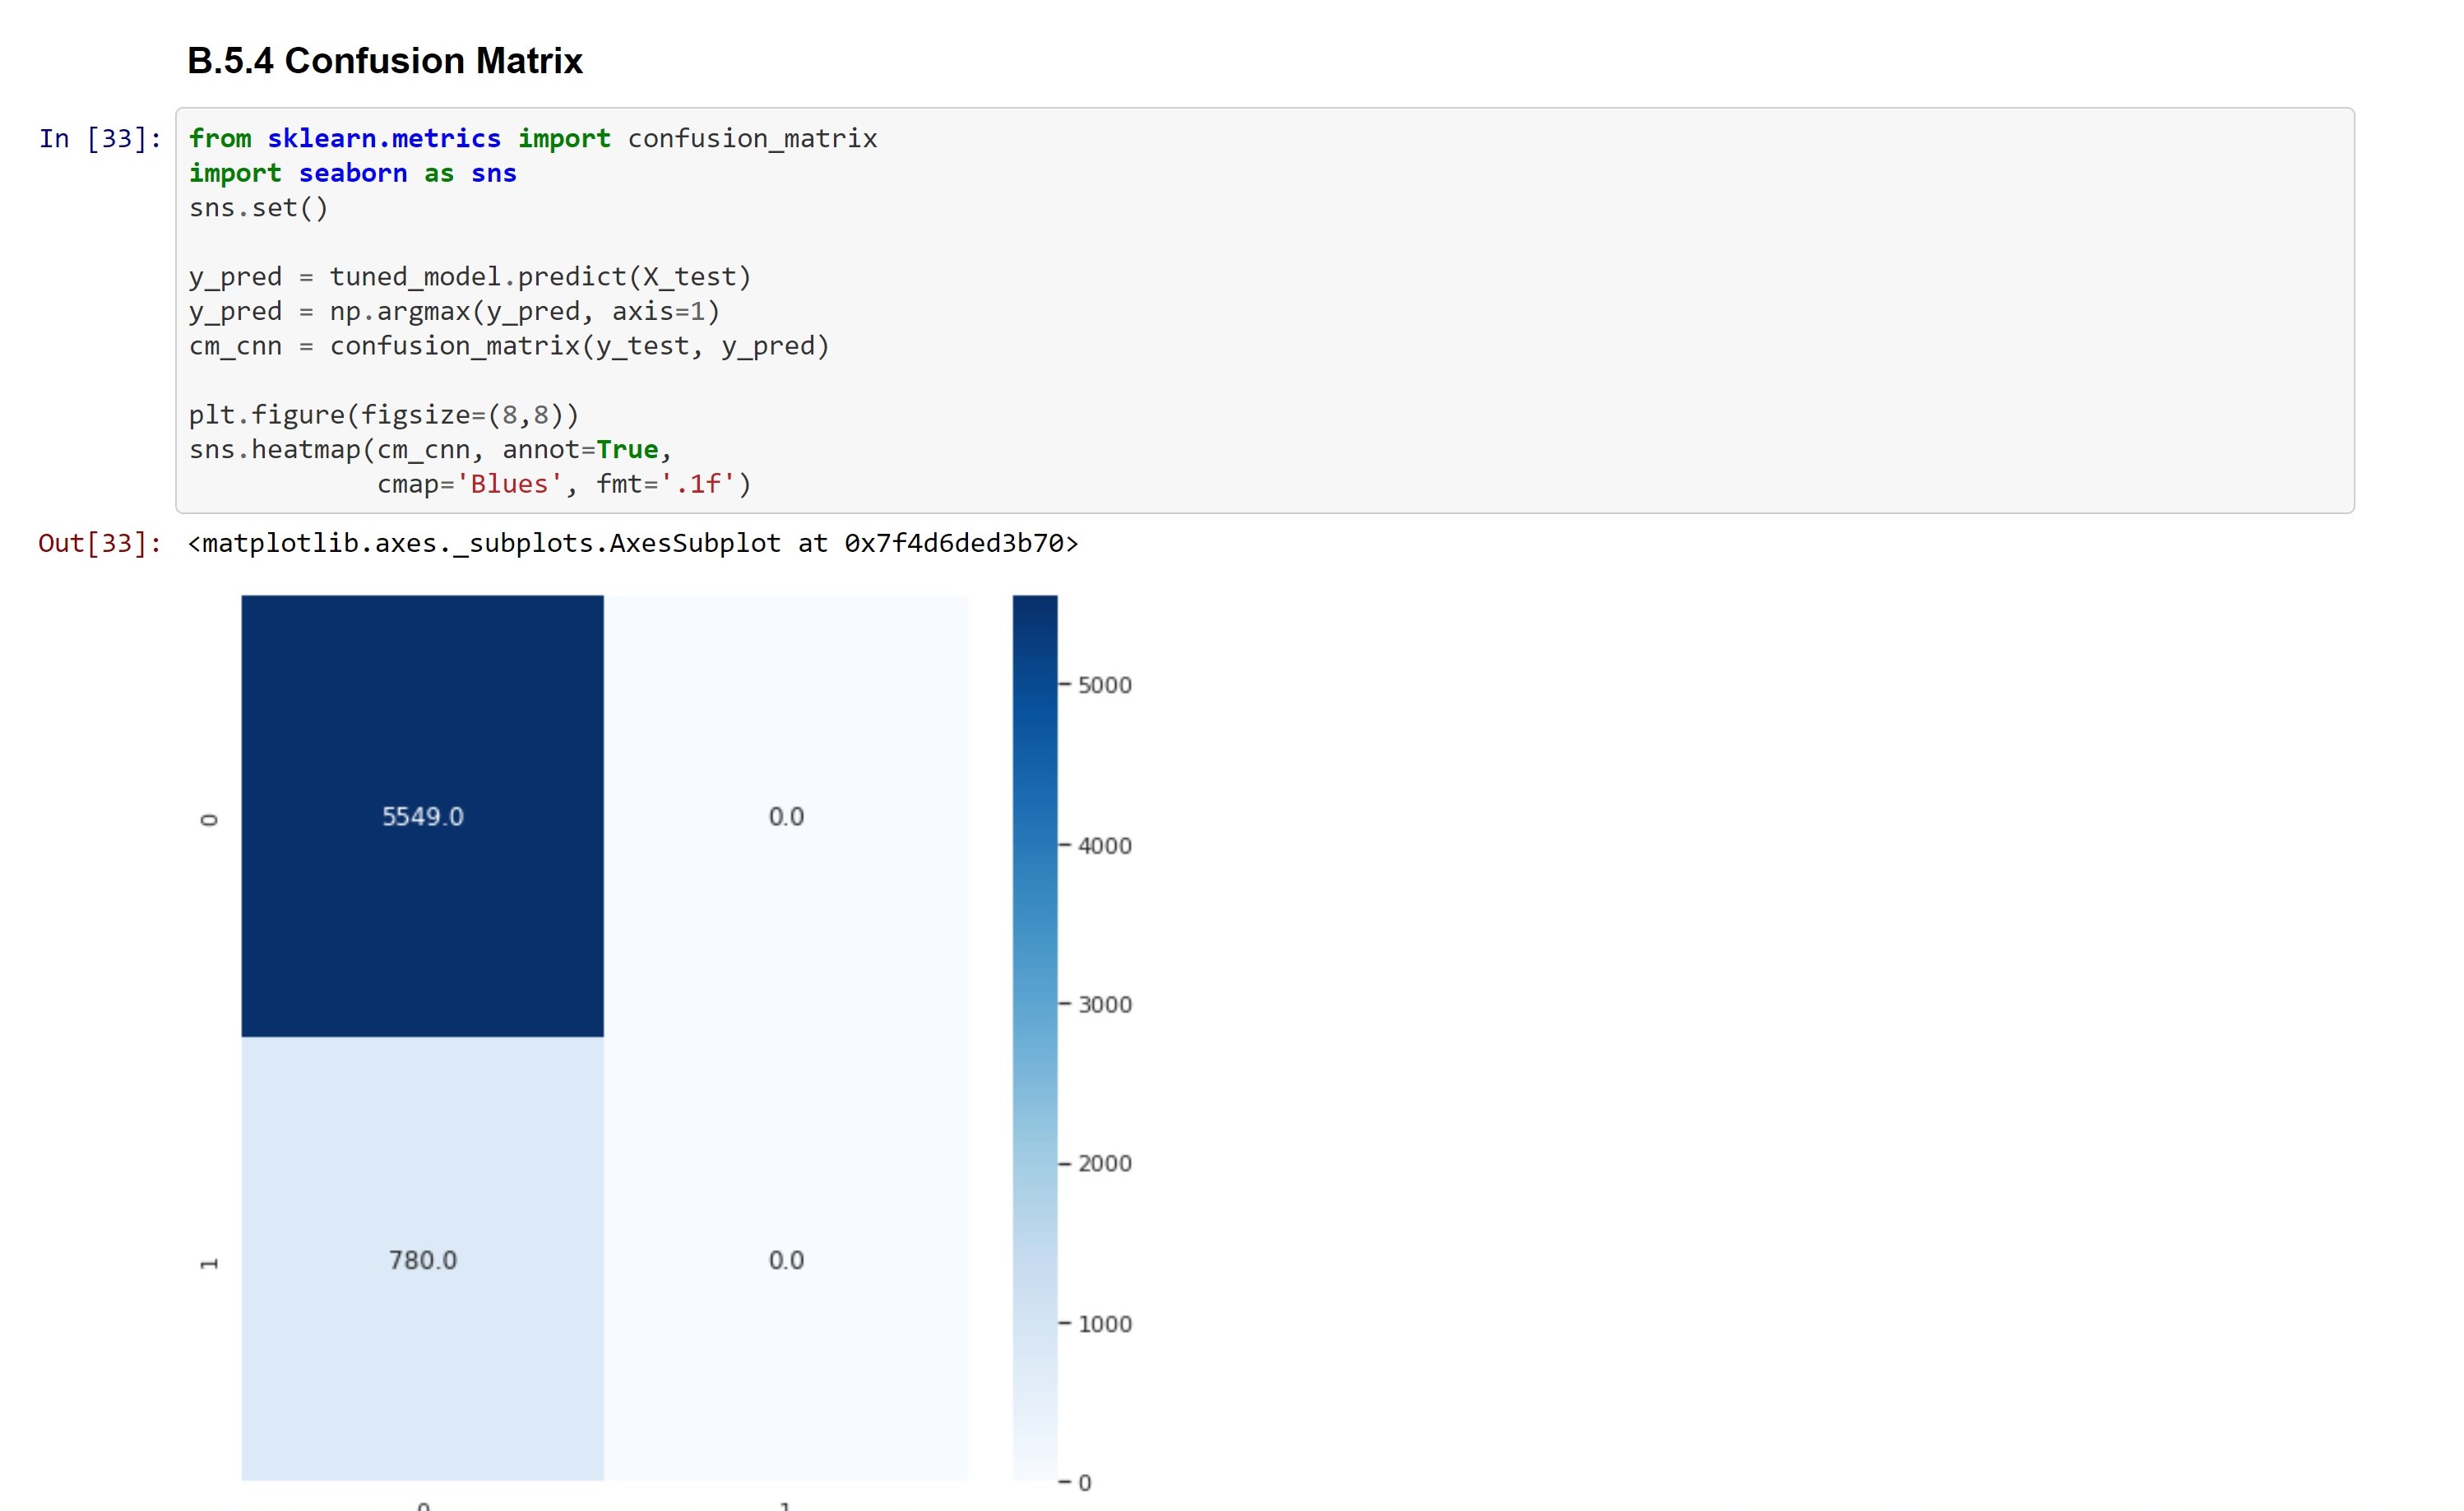This screenshot has width=2464, height=1511.
Task: Click the top-right 0.0 heatmap cell
Action: [786, 816]
